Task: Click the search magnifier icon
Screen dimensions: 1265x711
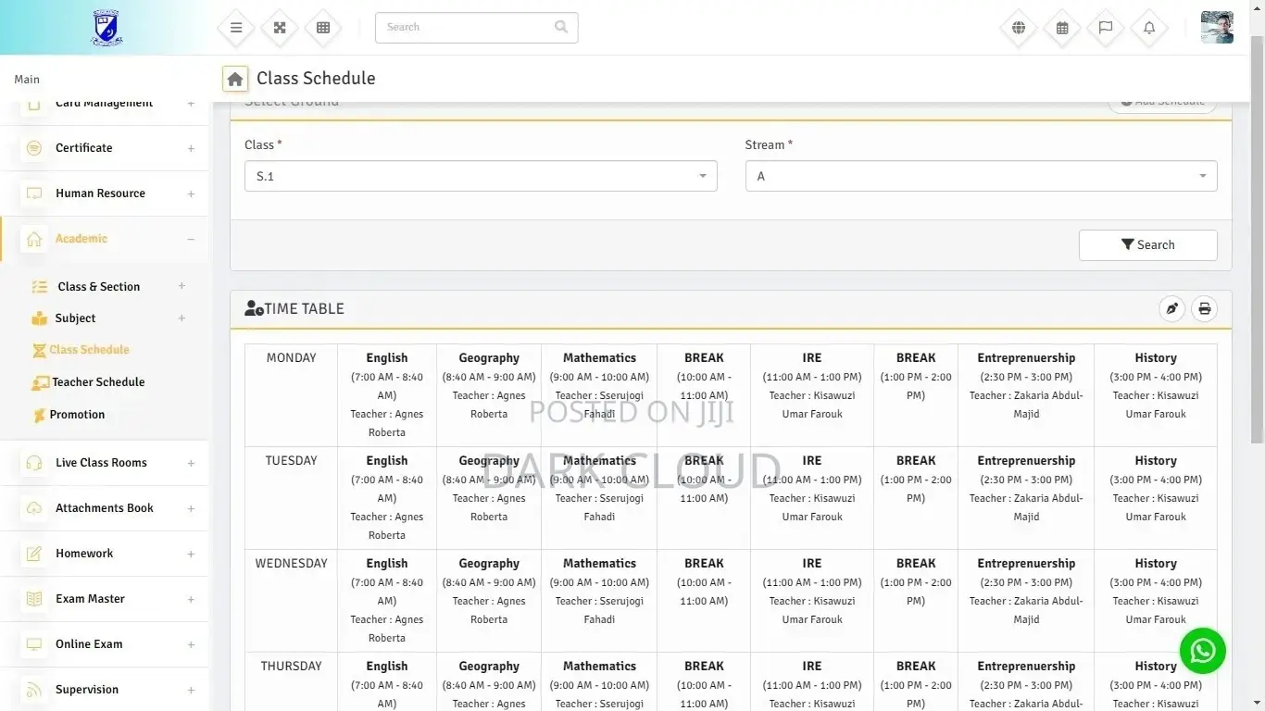Action: pos(560,27)
